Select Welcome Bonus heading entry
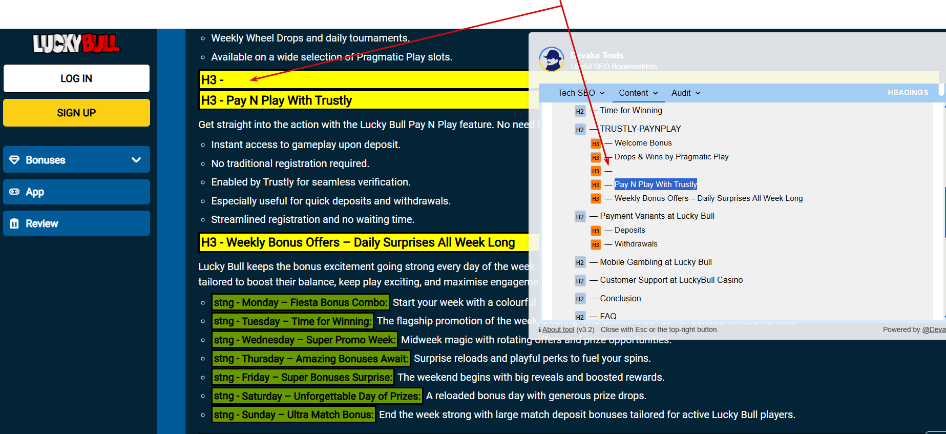This screenshot has width=946, height=434. 643,143
